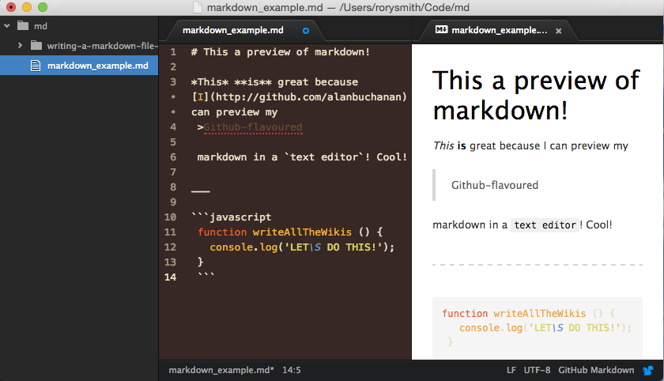
Task: Click the bird icon in status bar
Action: (x=648, y=371)
